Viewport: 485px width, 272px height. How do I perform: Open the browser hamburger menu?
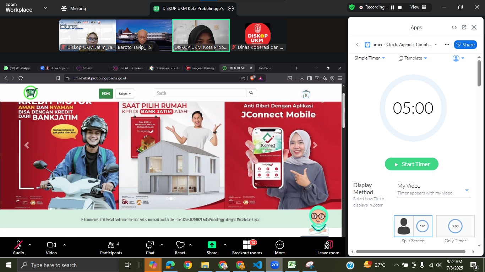(x=340, y=78)
